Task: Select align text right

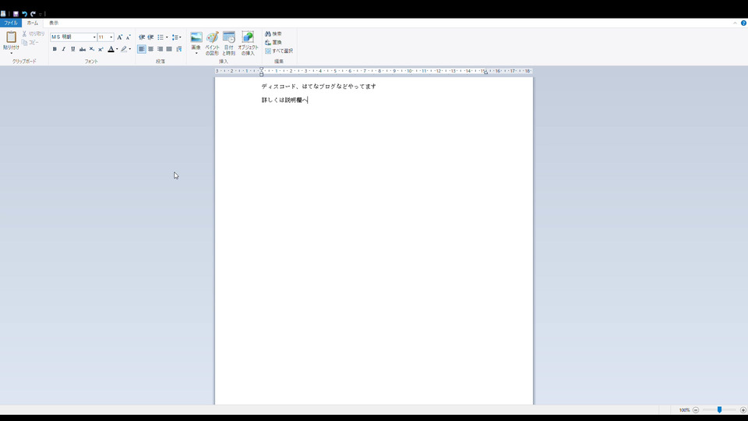Action: [x=161, y=49]
